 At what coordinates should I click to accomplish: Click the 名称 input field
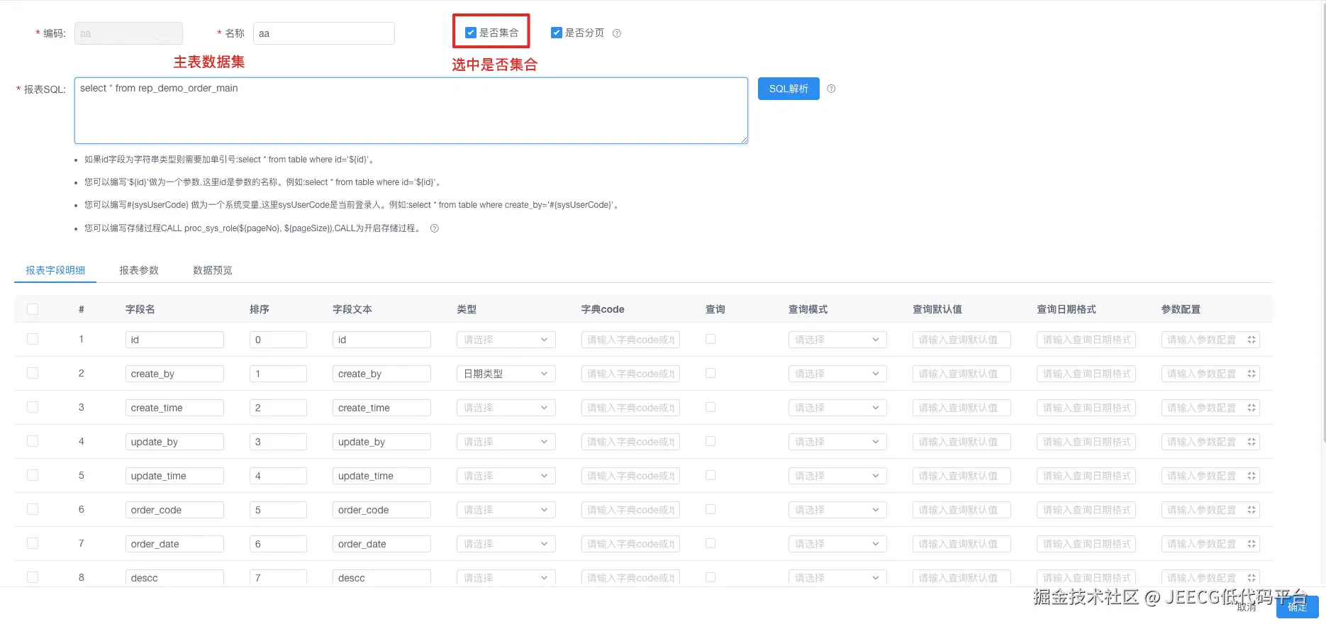pyautogui.click(x=324, y=33)
